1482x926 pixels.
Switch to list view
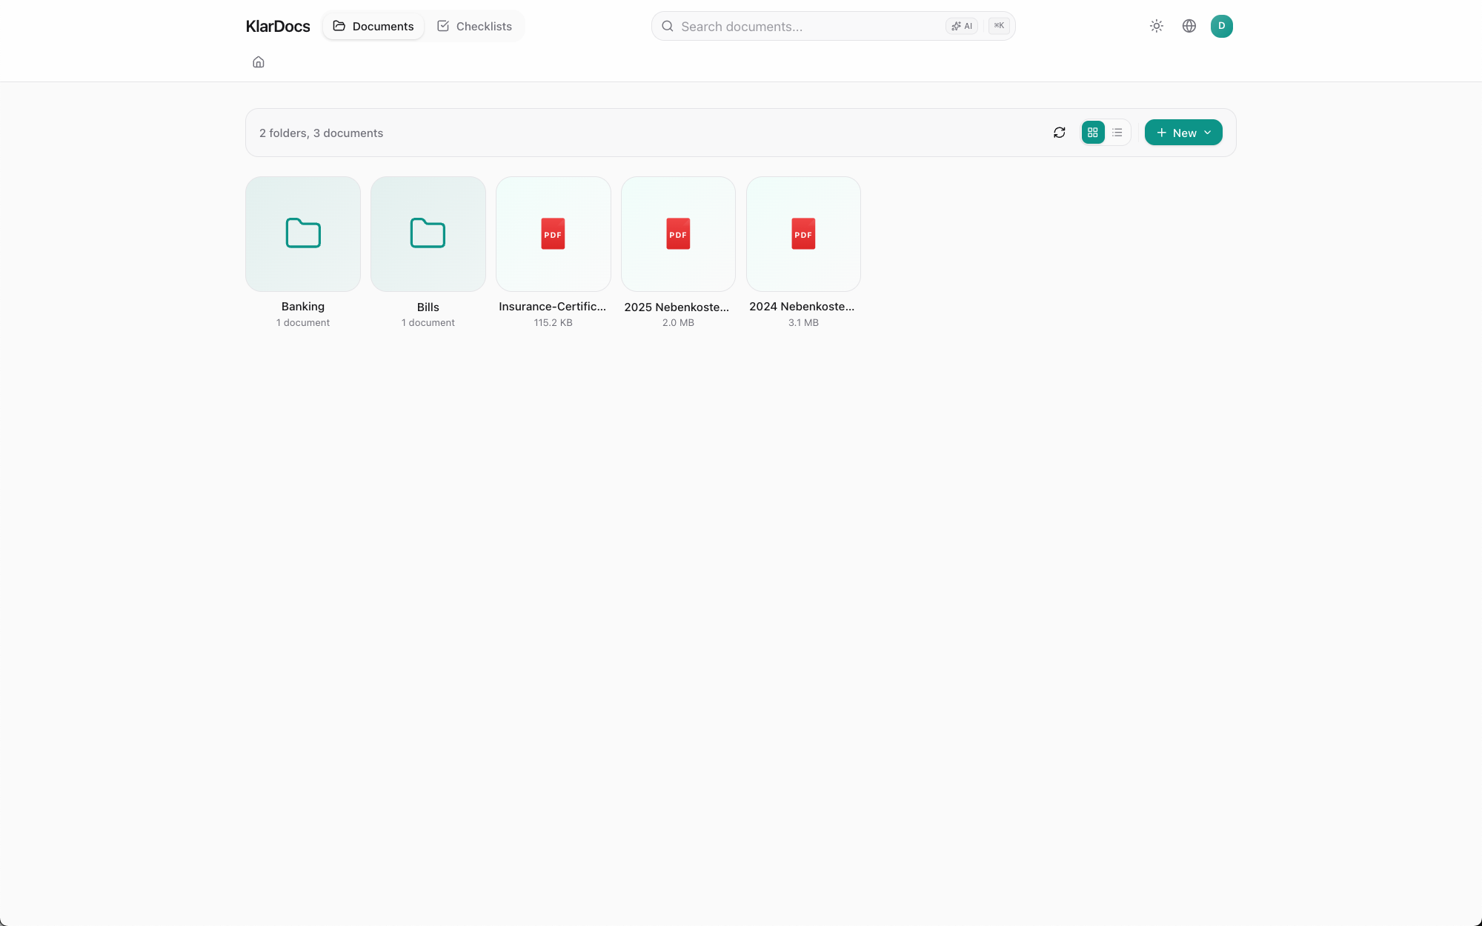(1117, 133)
